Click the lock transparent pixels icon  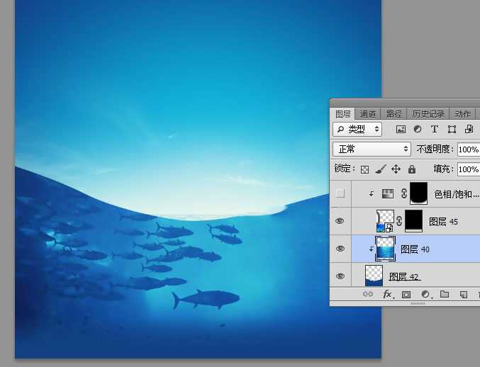click(364, 169)
